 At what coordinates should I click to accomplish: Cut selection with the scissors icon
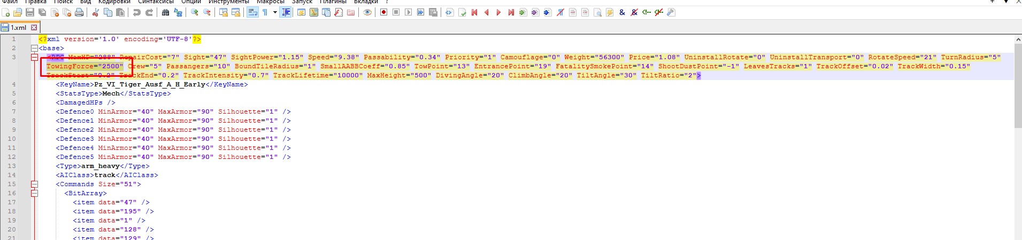point(95,12)
